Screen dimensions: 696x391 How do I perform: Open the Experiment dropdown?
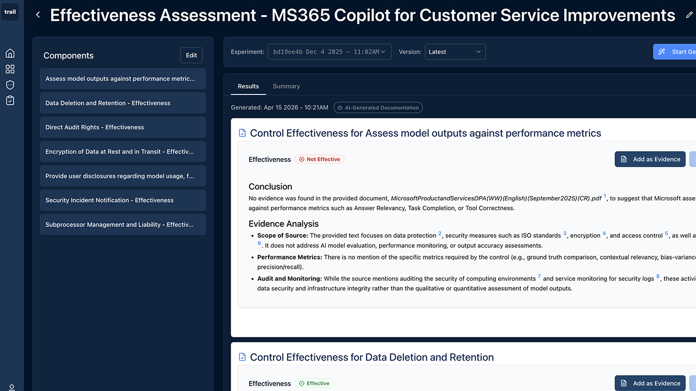(x=330, y=52)
